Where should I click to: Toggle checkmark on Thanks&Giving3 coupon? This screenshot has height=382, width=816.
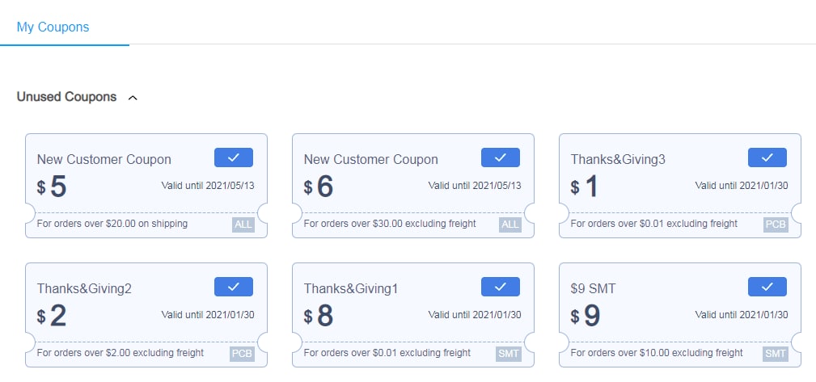(767, 157)
